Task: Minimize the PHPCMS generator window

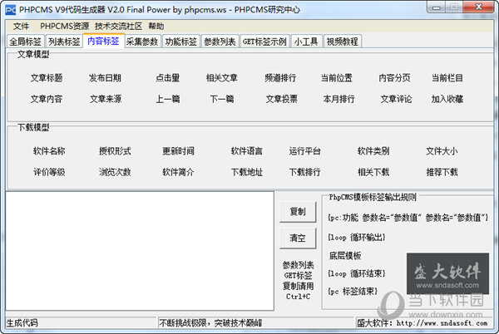Action: pos(437,7)
